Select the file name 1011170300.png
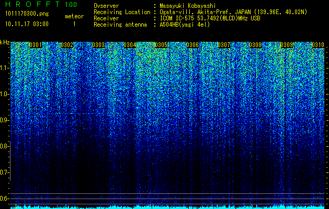 [27, 14]
